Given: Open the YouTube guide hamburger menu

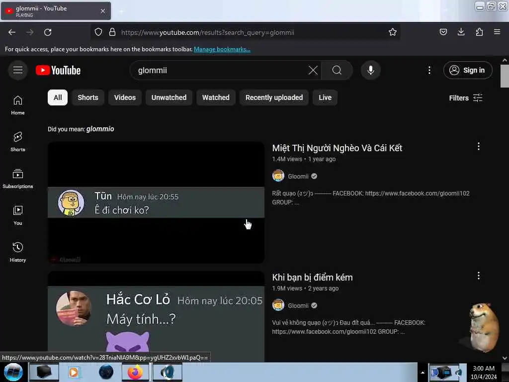Looking at the screenshot, I should tap(18, 70).
